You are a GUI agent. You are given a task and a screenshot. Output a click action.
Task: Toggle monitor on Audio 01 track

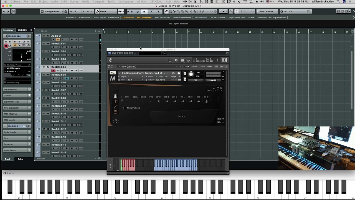58,39
